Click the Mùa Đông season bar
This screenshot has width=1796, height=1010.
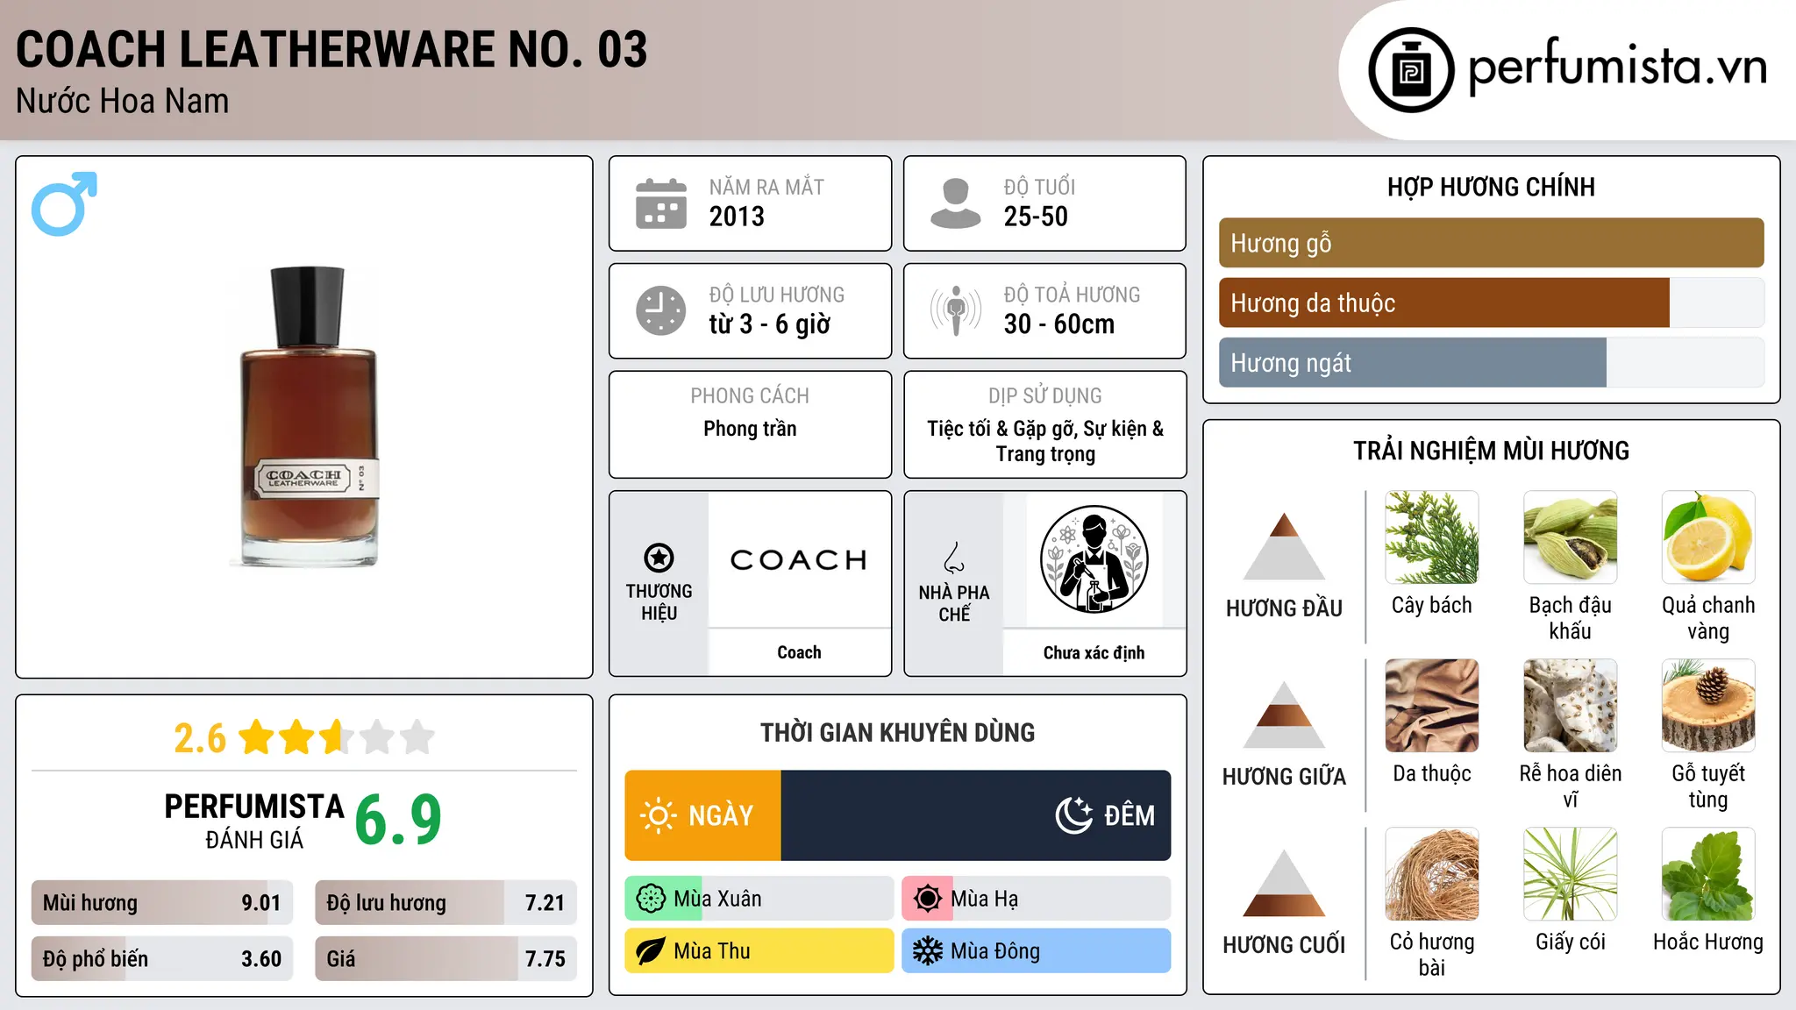(1037, 951)
